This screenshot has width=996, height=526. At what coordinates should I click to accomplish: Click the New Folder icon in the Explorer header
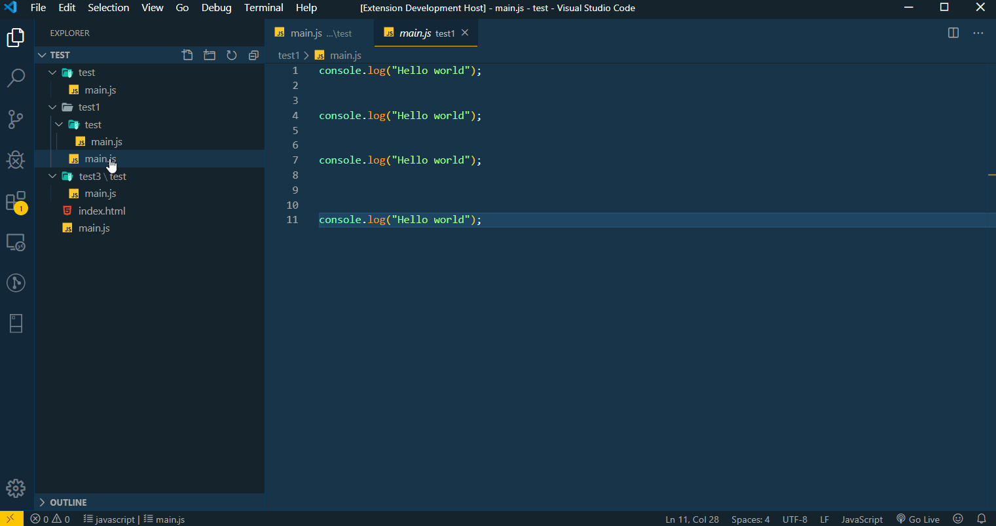(210, 55)
